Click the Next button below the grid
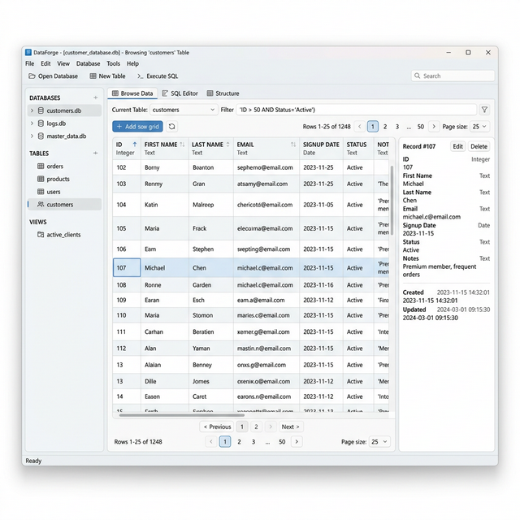Viewport: 520px width, 520px height. pos(291,427)
